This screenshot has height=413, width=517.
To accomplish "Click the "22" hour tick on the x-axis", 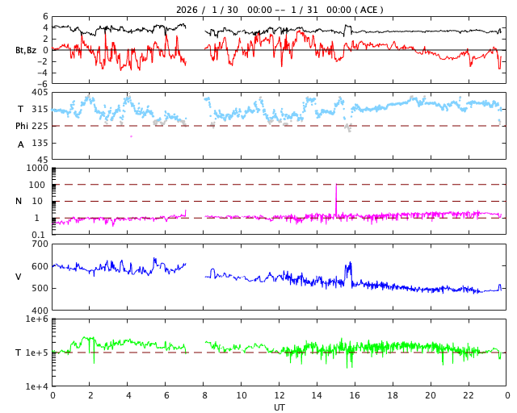I will coord(469,395).
